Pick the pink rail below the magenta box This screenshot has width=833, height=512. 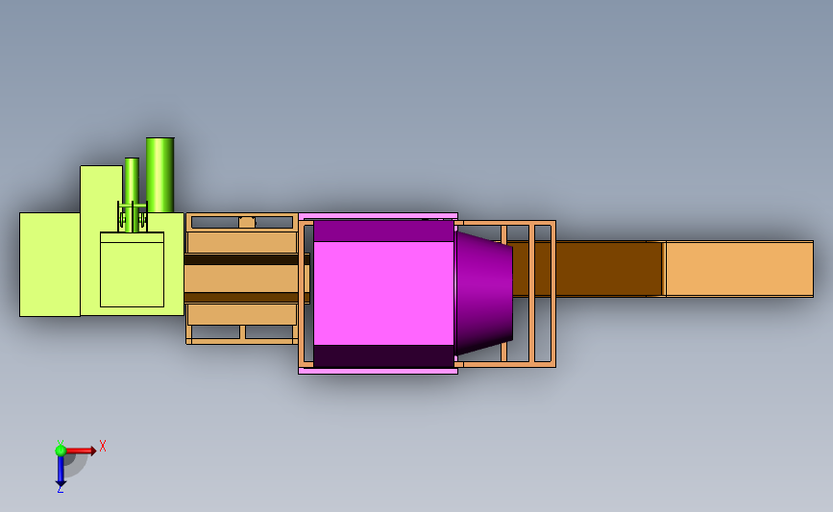pos(378,371)
